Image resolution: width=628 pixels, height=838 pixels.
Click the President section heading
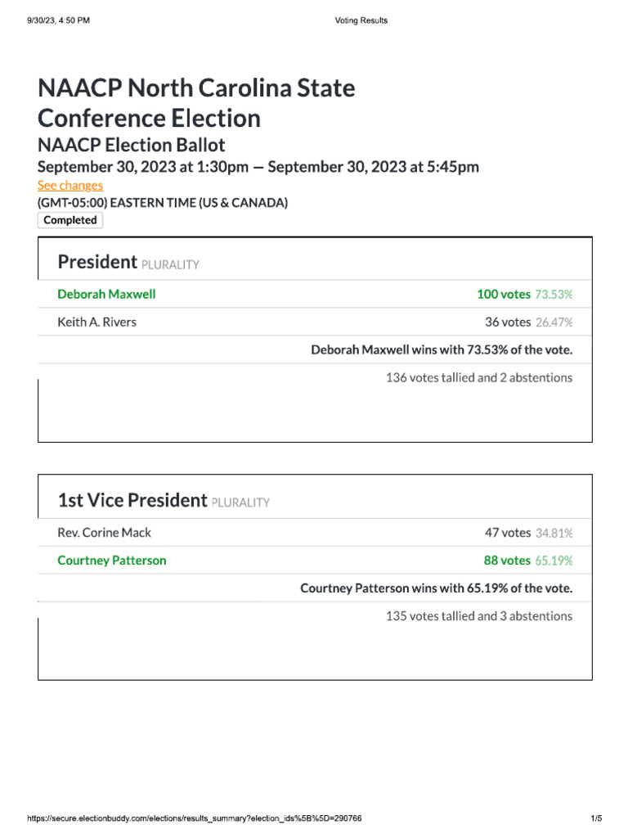[98, 262]
